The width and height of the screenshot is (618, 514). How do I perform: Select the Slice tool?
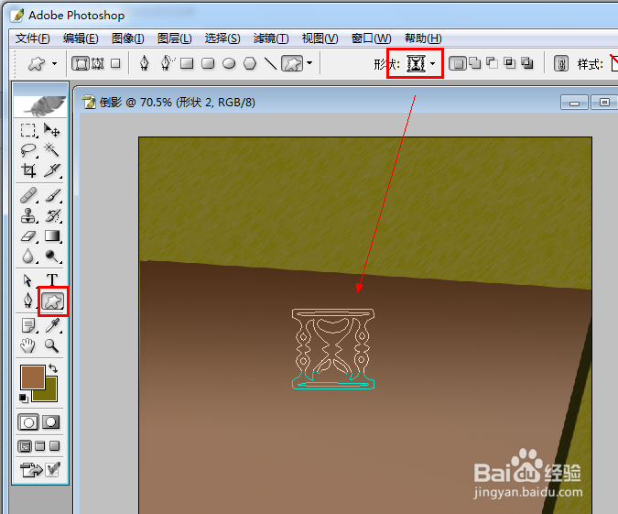coord(52,170)
